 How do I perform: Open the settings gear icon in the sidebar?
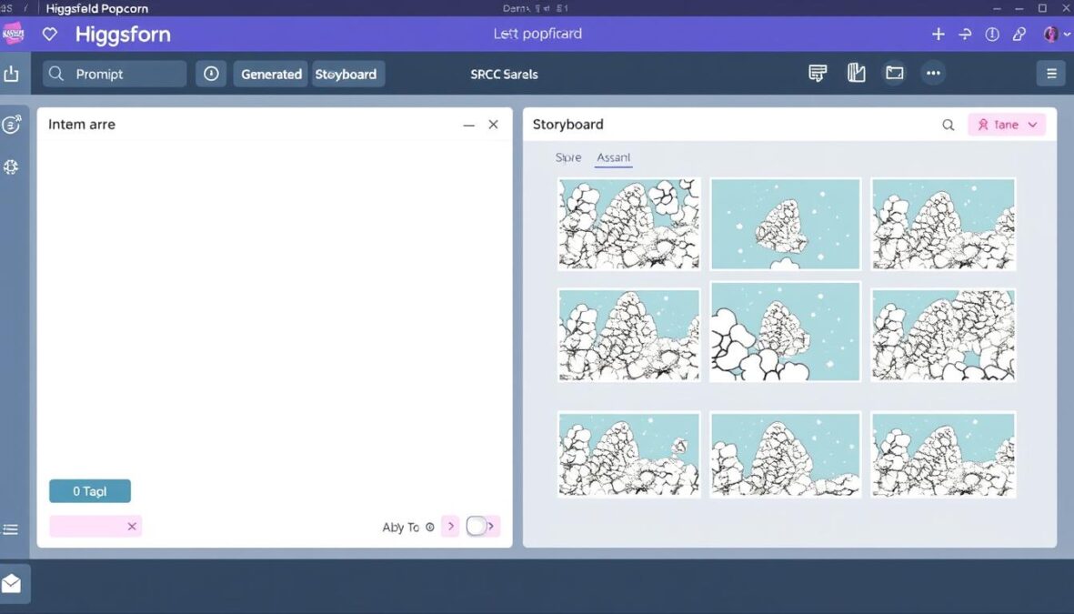click(12, 167)
